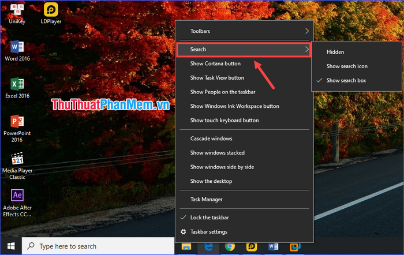Expand the Search submenu arrow
The image size is (404, 255).
click(307, 50)
